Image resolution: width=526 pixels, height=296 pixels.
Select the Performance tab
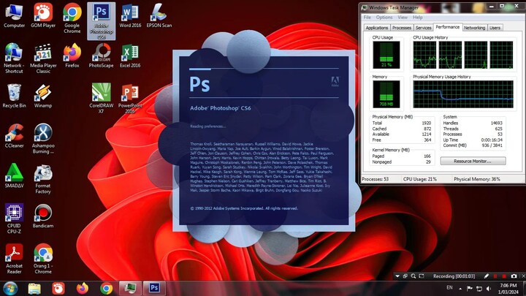click(x=448, y=27)
